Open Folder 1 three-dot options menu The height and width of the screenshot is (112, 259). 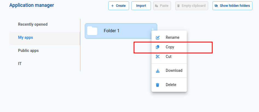[153, 30]
